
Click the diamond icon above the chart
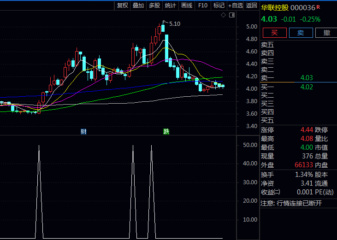coord(223,15)
